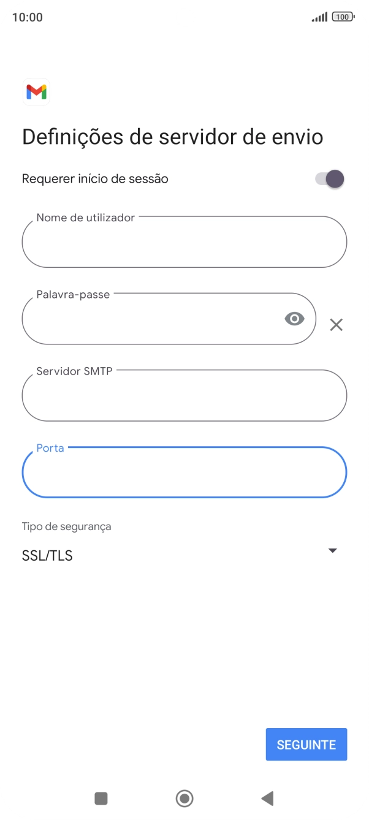
Task: Open the Tipo de segurança dropdown arrow
Action: click(333, 551)
